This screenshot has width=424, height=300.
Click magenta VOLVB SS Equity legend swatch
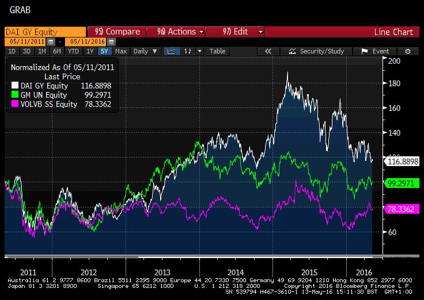pyautogui.click(x=15, y=104)
